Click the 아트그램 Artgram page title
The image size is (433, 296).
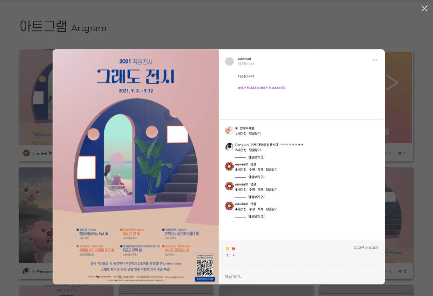(x=63, y=27)
